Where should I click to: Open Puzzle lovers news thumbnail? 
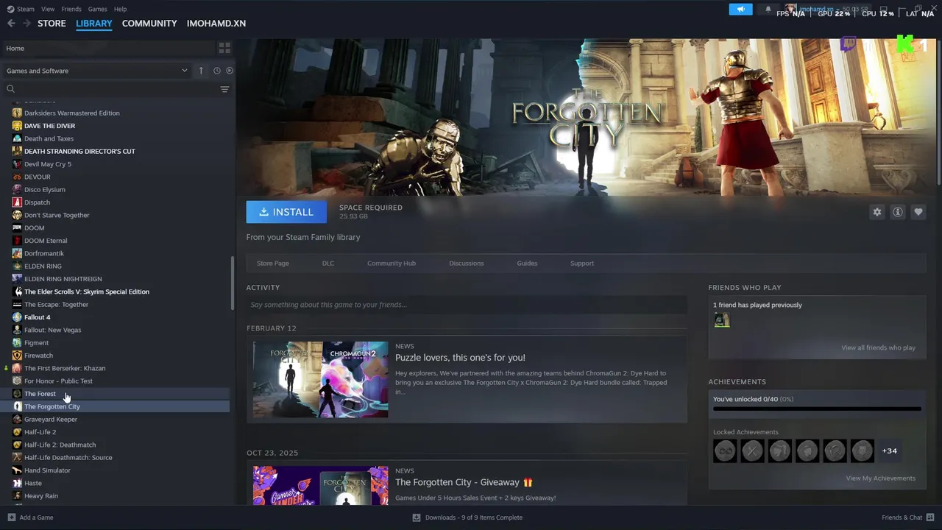click(x=320, y=380)
